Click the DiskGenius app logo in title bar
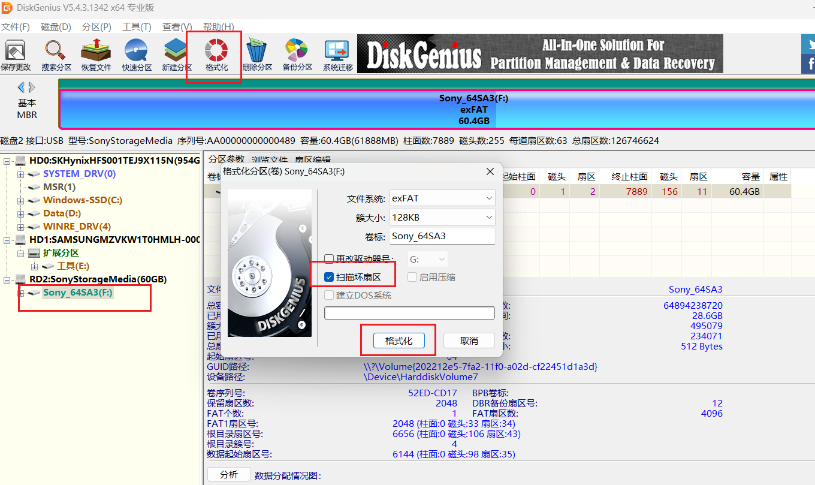 point(6,7)
